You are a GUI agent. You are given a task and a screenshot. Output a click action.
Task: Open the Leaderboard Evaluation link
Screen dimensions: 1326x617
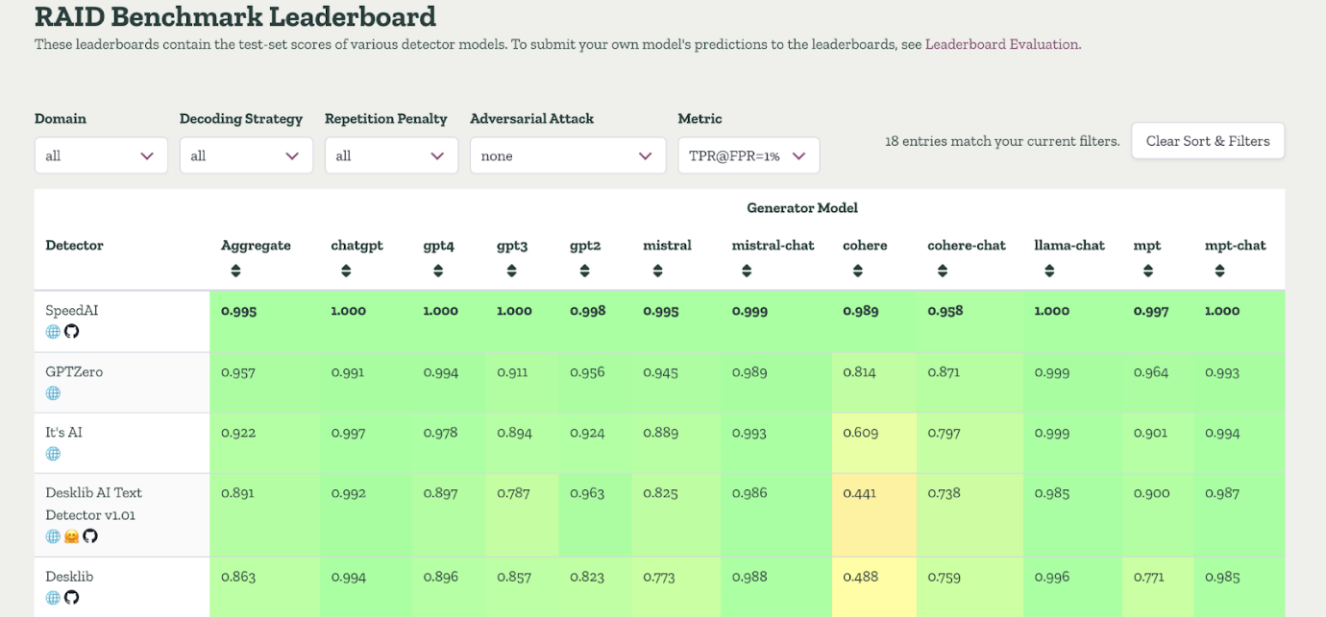pos(1002,43)
